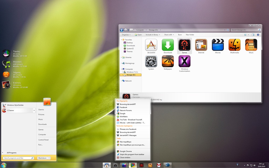Open the address bar history dropdown
Image resolution: width=269 pixels, height=168 pixels.
tap(225, 30)
